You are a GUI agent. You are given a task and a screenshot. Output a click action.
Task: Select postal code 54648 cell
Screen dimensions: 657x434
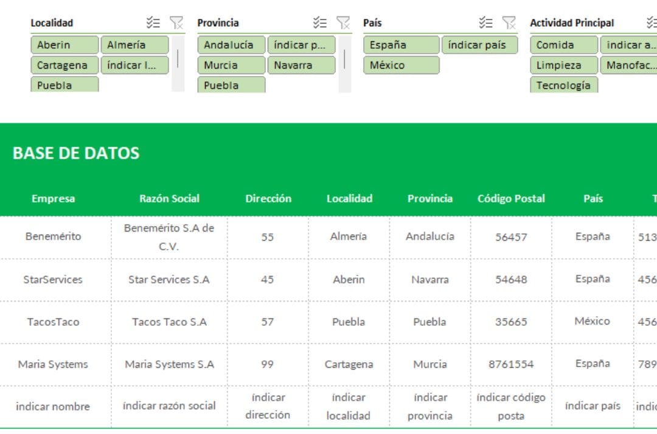coord(511,280)
